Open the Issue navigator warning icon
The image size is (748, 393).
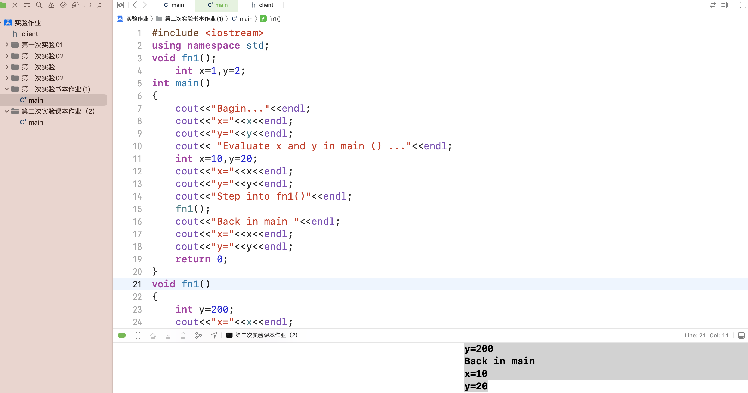(51, 5)
